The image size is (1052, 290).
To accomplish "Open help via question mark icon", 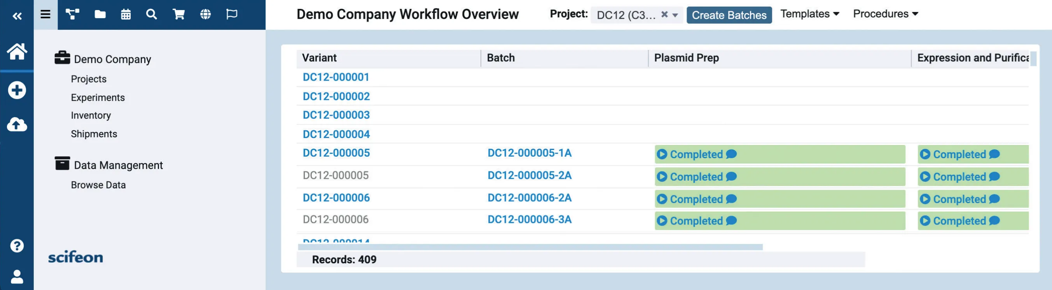I will click(x=17, y=245).
